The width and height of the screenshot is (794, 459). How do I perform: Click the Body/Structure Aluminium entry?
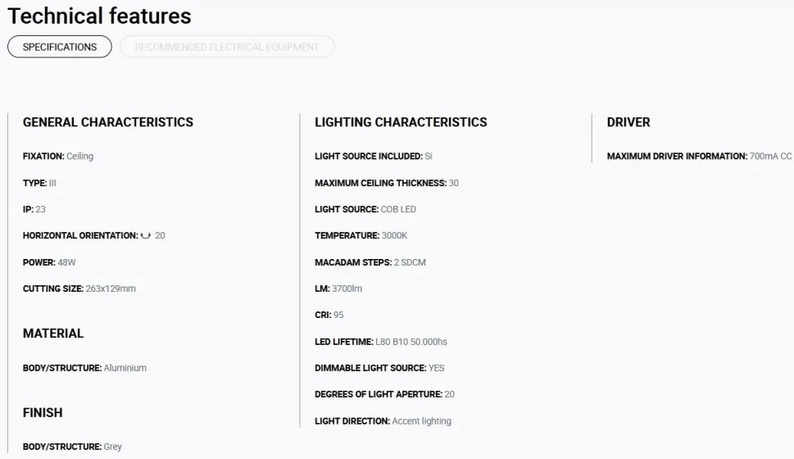84,368
